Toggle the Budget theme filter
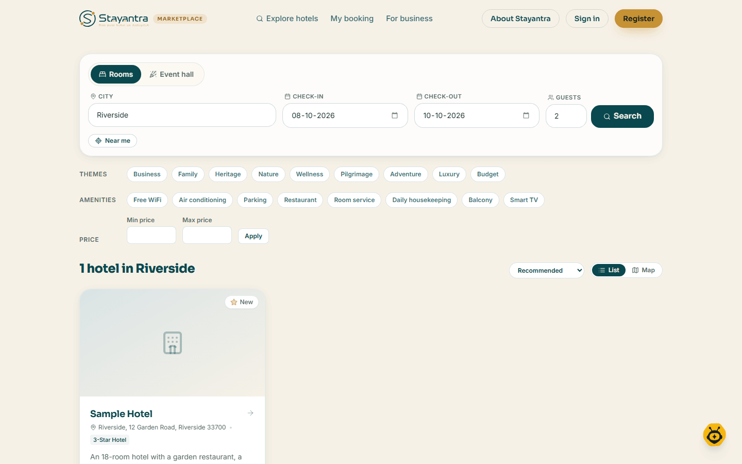 (x=488, y=174)
